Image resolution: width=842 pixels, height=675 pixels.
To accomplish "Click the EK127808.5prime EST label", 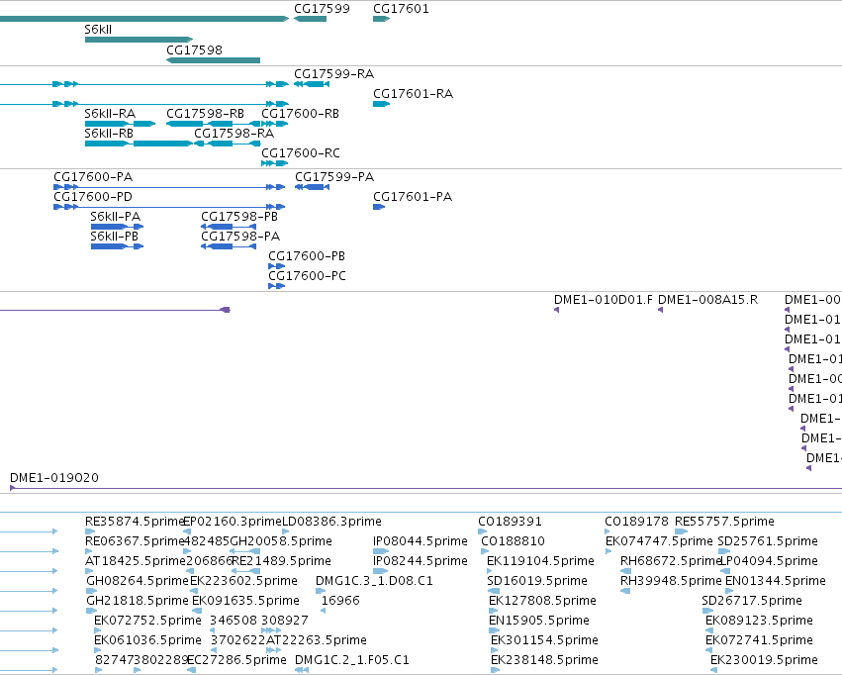I will 542,601.
